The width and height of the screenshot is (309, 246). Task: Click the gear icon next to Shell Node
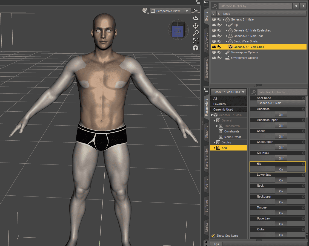click(x=303, y=98)
